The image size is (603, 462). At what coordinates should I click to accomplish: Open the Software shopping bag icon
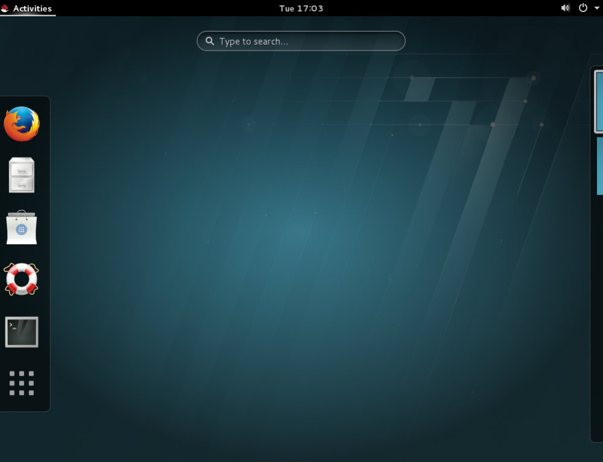22,227
